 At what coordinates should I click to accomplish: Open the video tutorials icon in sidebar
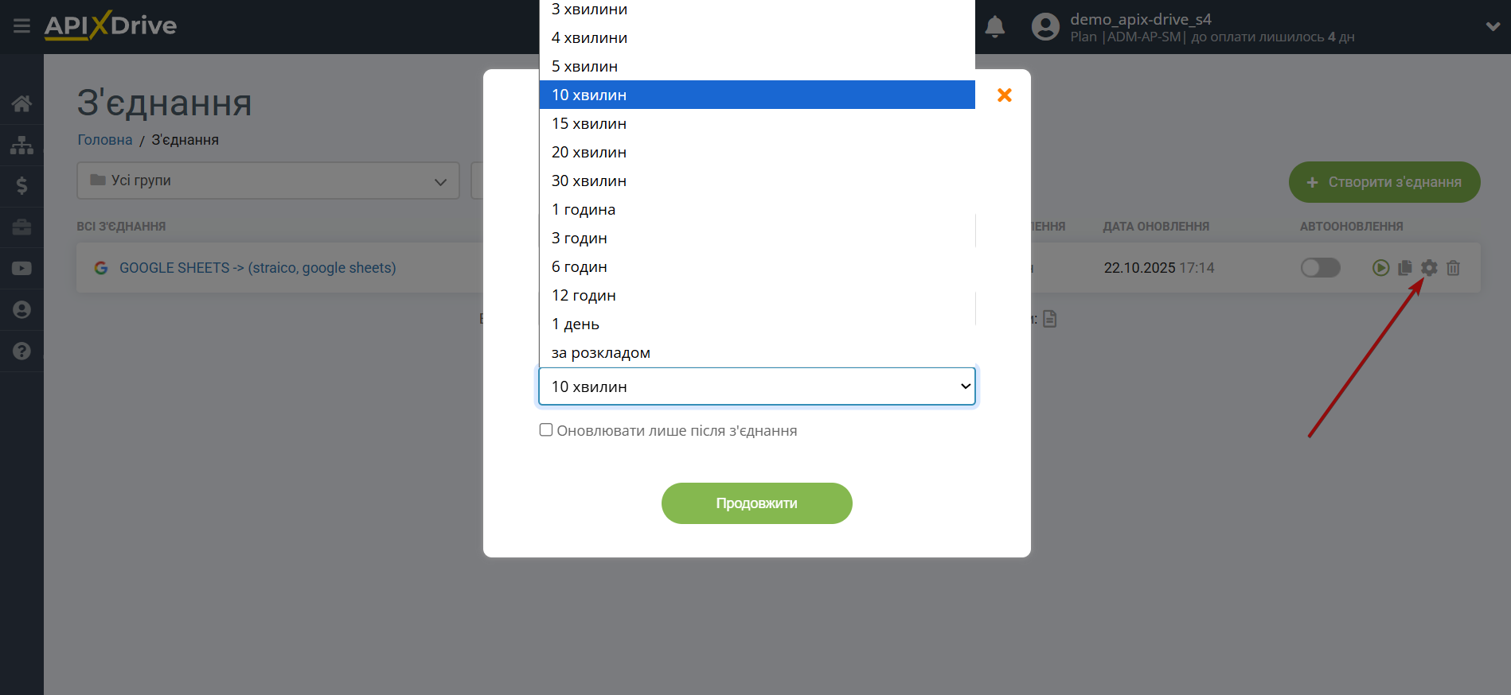[x=21, y=269]
